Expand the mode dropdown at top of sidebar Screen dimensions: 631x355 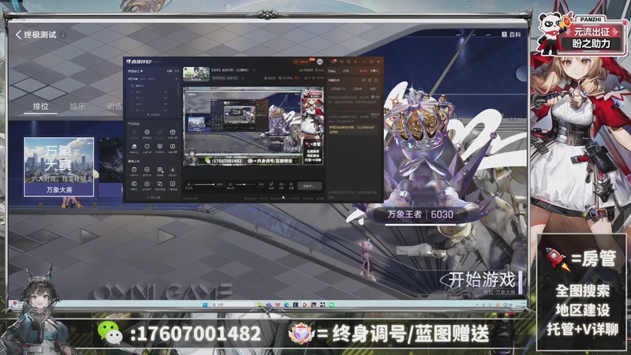135,71
